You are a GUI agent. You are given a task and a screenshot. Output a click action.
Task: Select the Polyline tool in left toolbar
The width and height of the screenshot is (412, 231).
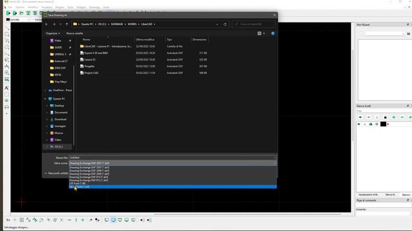pos(7,54)
